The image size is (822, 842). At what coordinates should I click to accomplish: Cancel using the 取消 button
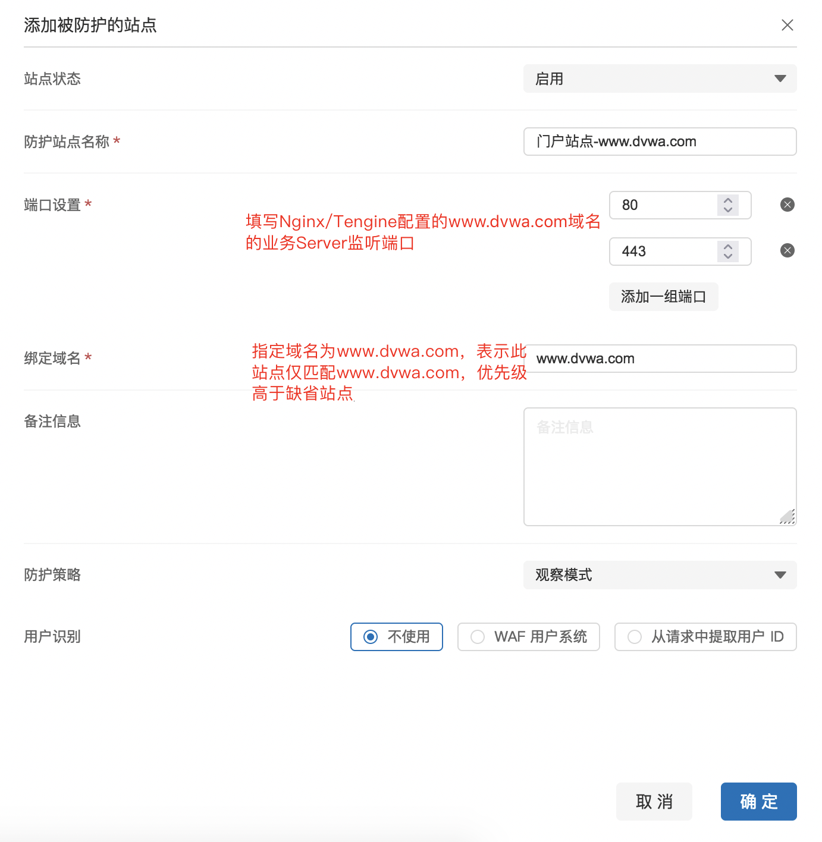654,802
